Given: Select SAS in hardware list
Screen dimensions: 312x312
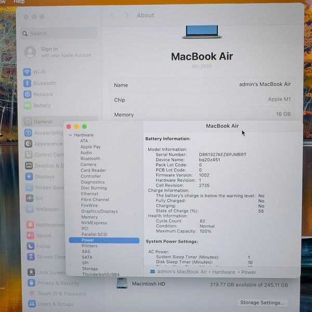Looking at the screenshot, I should point(86,252).
